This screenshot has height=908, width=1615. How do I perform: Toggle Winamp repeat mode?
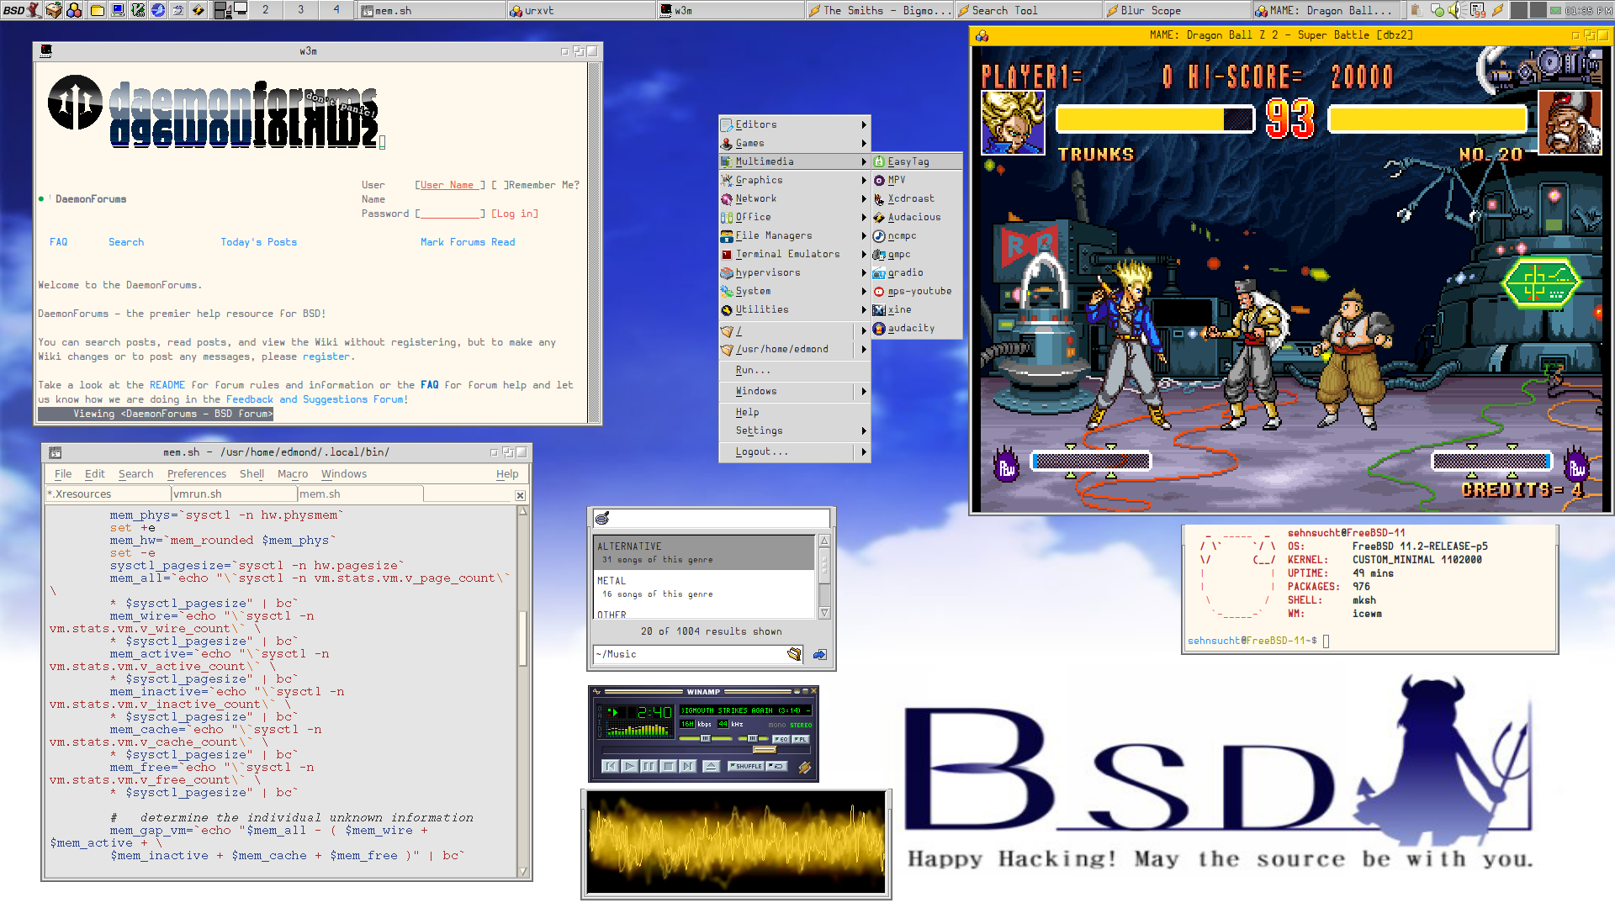(x=776, y=766)
